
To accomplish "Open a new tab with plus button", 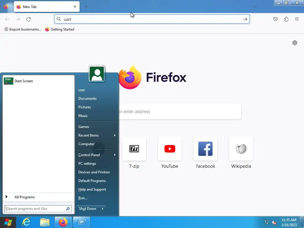I will point(86,7).
